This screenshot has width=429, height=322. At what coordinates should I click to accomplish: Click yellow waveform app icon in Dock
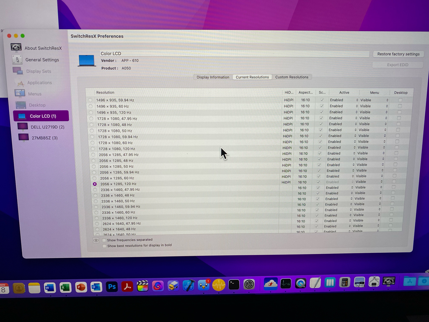219,285
